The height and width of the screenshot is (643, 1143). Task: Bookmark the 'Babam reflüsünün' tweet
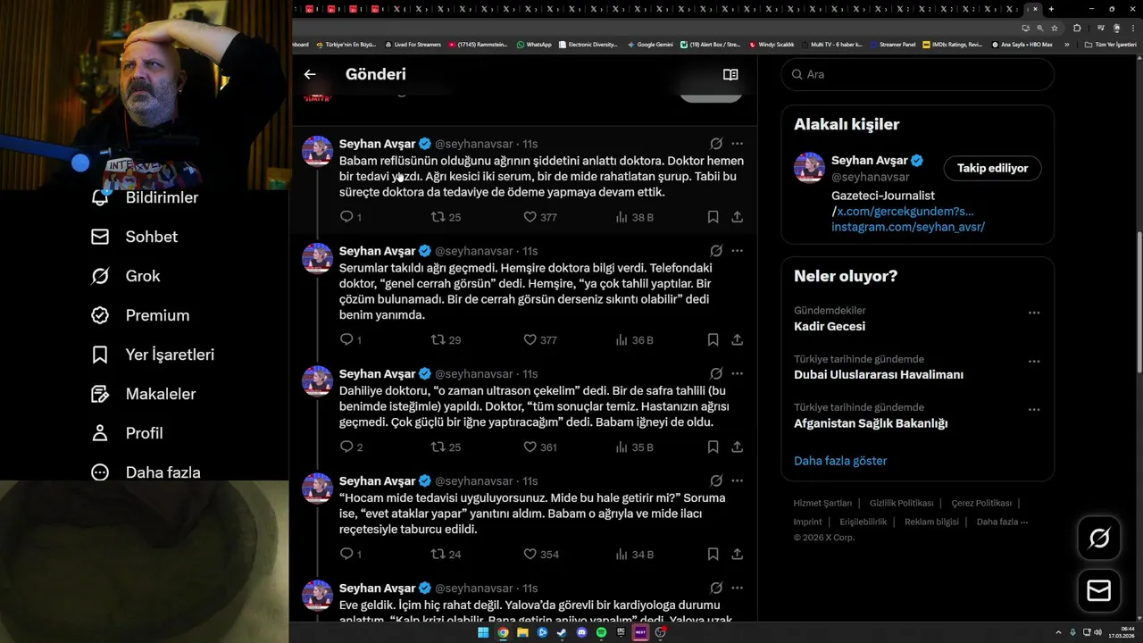(x=713, y=217)
